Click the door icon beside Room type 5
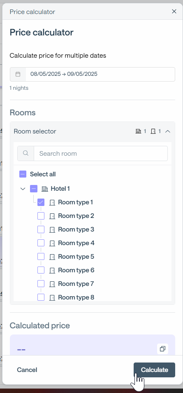The height and width of the screenshot is (393, 183). click(x=52, y=257)
